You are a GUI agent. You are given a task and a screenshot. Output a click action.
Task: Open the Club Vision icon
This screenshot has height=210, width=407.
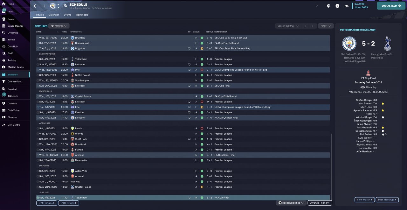coord(4,110)
